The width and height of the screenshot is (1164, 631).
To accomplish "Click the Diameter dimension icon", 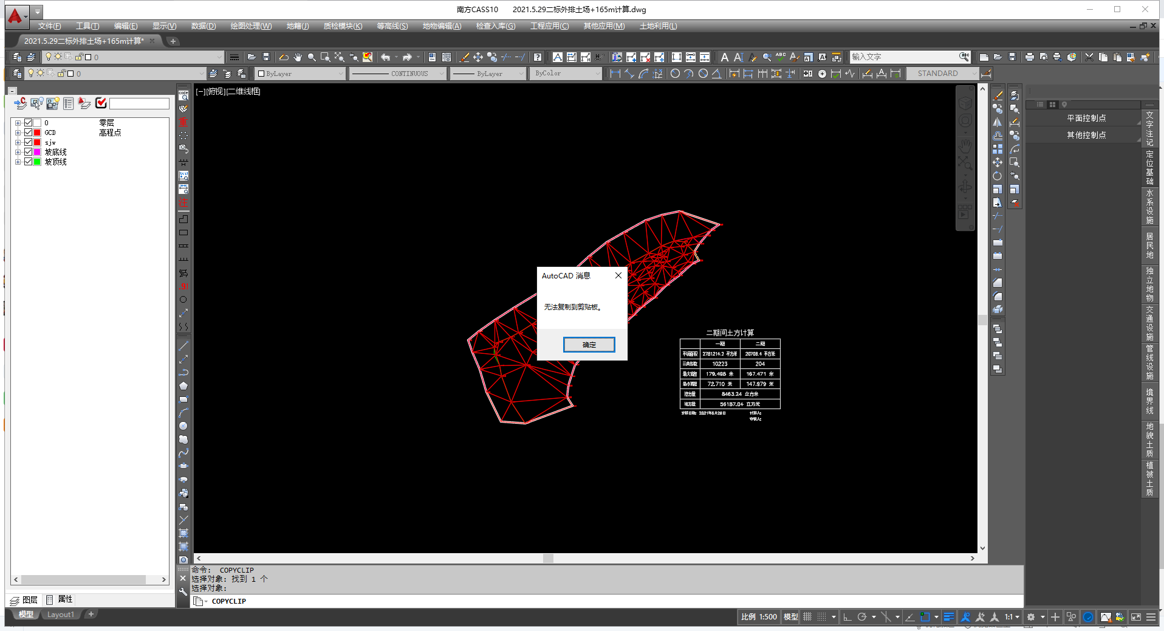I will click(703, 74).
